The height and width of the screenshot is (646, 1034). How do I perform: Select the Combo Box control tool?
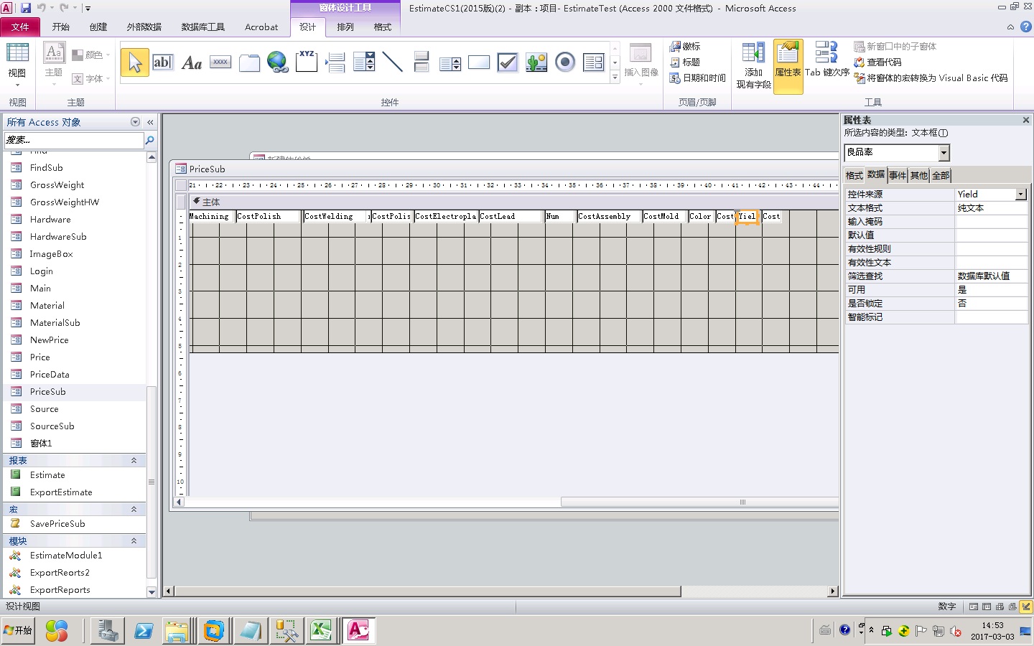(364, 62)
